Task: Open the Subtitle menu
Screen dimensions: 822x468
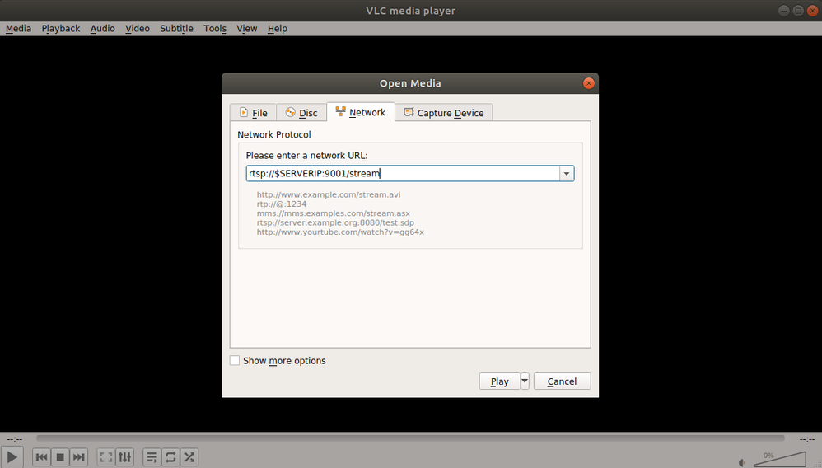Action: (x=176, y=28)
